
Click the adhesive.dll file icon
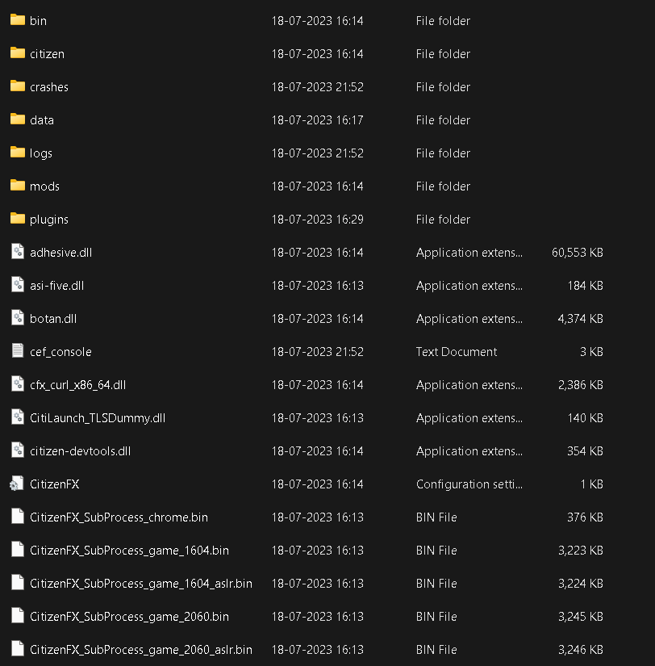[18, 251]
